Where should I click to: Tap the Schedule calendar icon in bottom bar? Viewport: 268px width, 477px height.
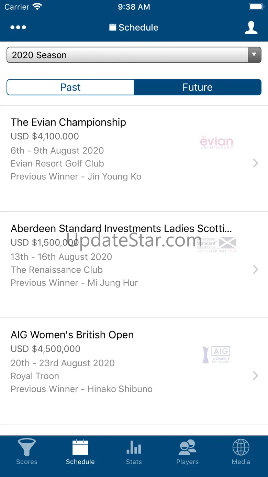coord(80,447)
